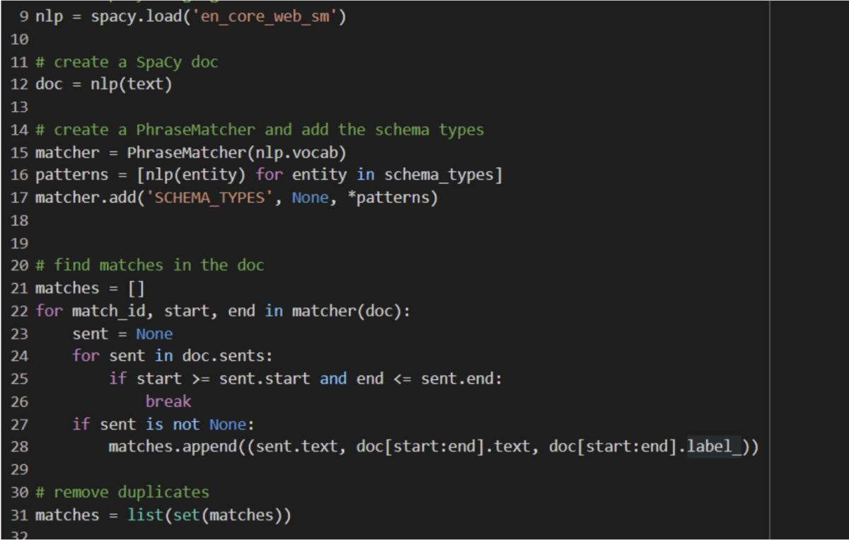849x540 pixels.
Task: Click line number 28 in the gutter
Action: tap(19, 447)
